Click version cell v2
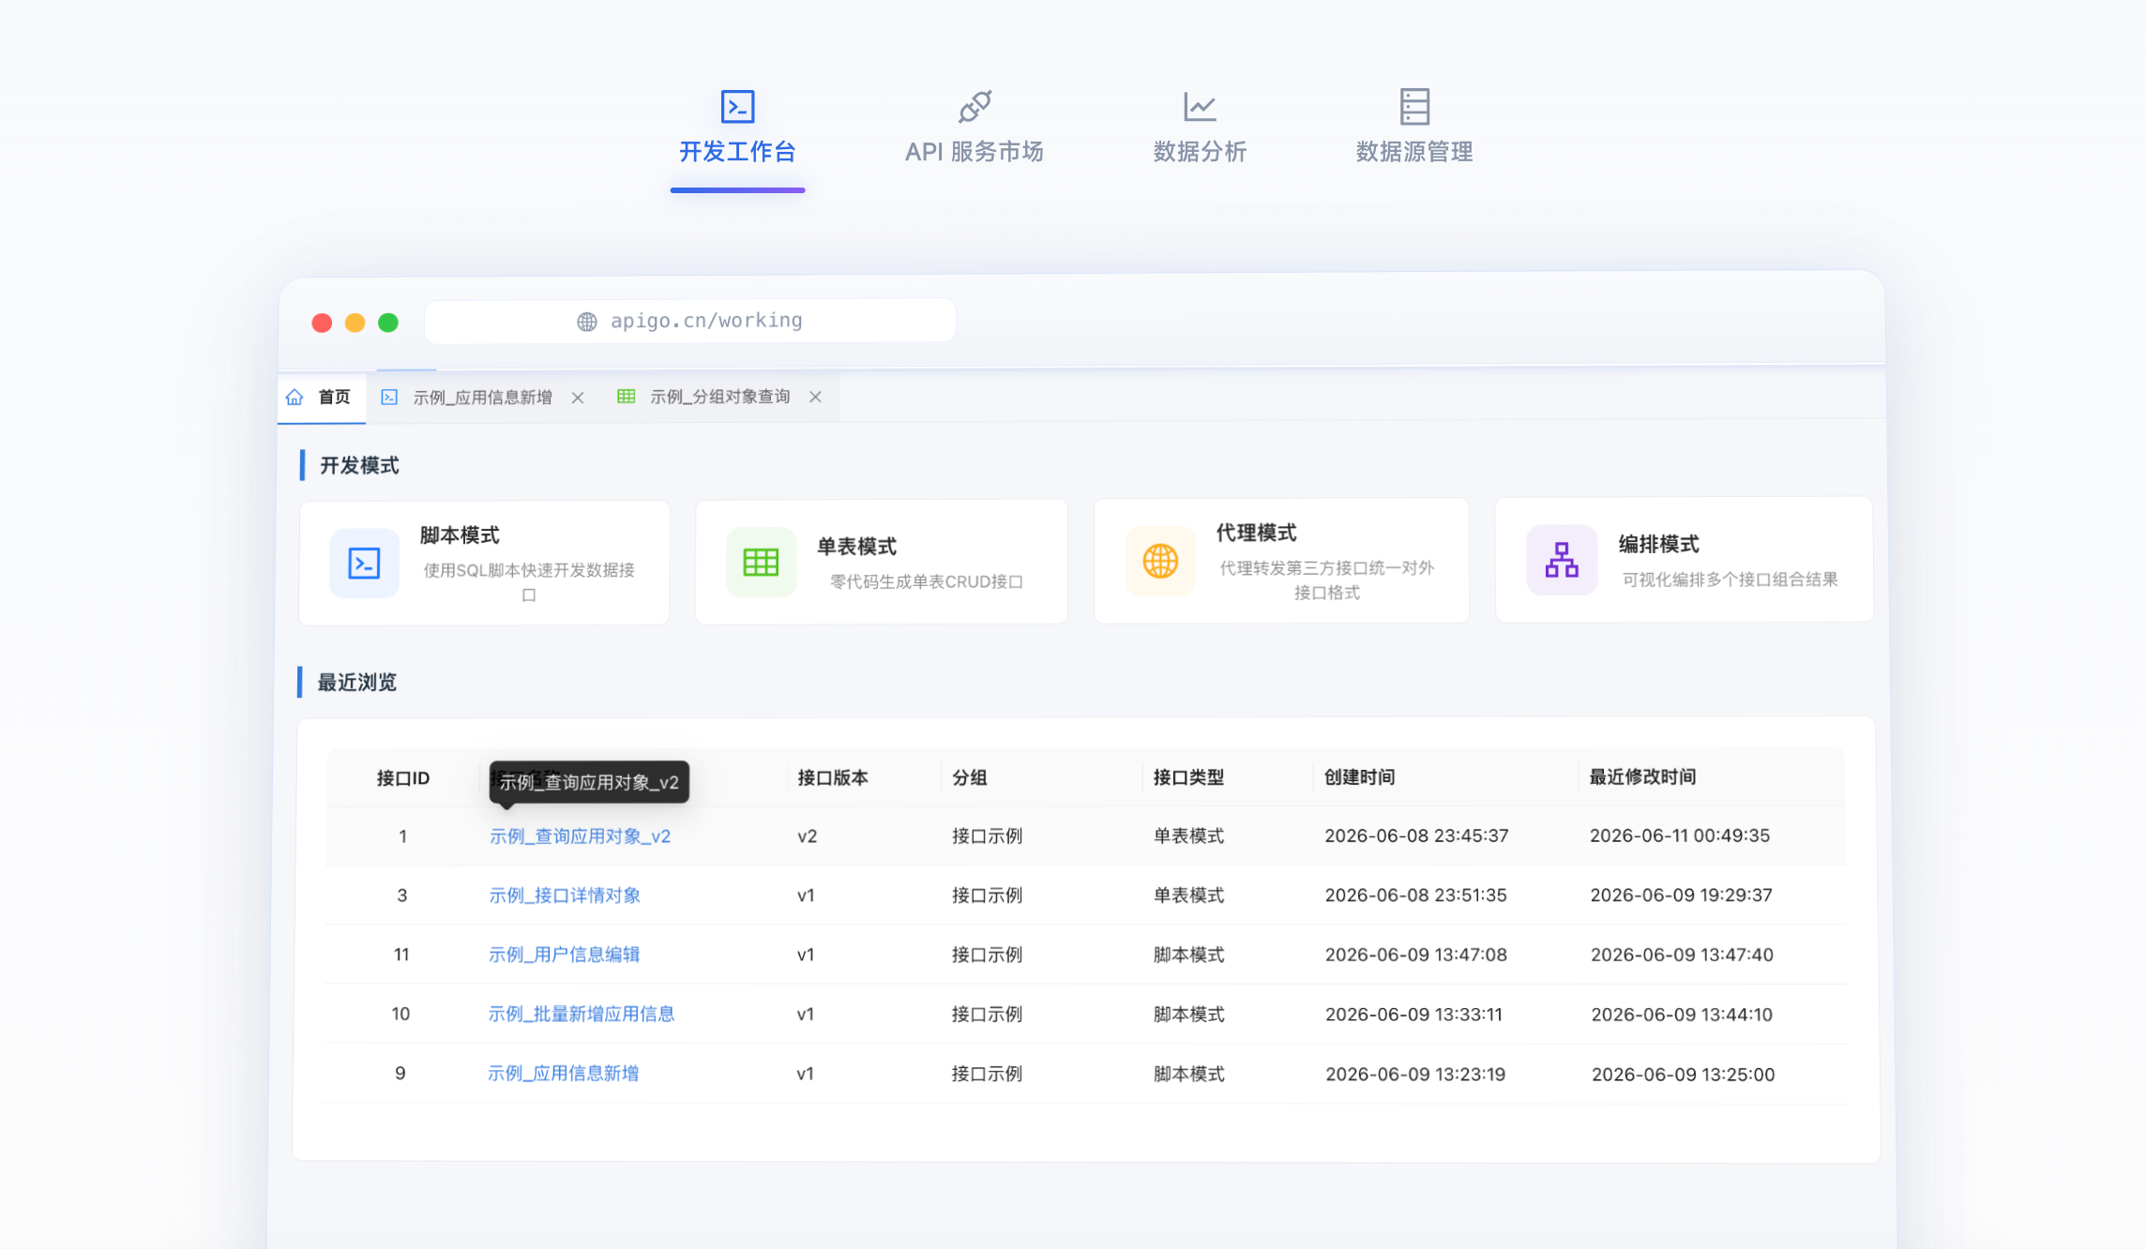This screenshot has width=2146, height=1249. pyautogui.click(x=807, y=836)
